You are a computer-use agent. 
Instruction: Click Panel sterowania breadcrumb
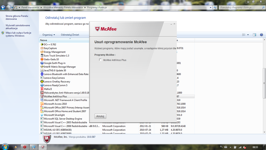pos(30,7)
